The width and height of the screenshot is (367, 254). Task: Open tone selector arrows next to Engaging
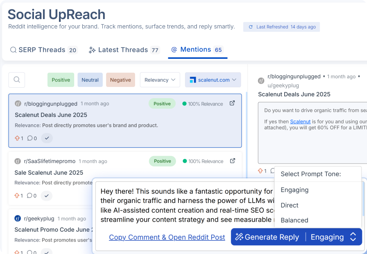pos(353,237)
